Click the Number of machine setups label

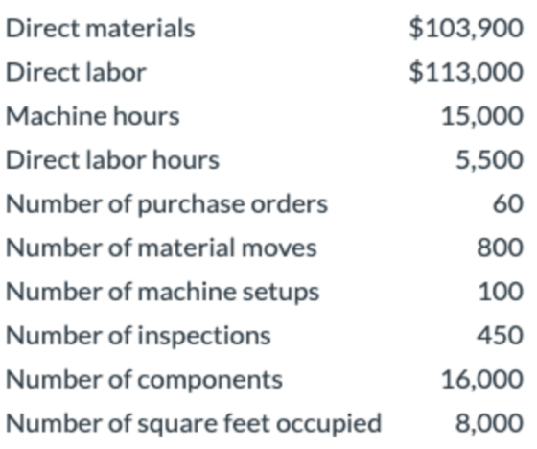pyautogui.click(x=163, y=292)
